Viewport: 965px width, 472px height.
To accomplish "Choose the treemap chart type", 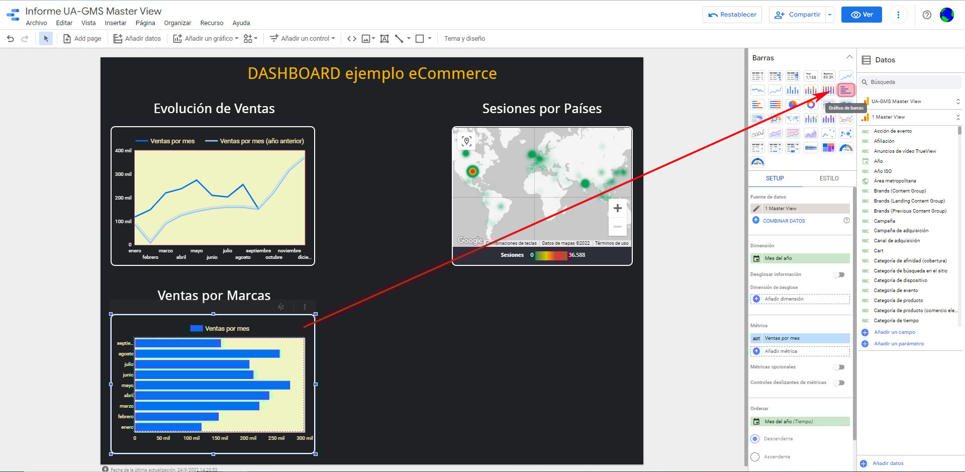I will 828,148.
